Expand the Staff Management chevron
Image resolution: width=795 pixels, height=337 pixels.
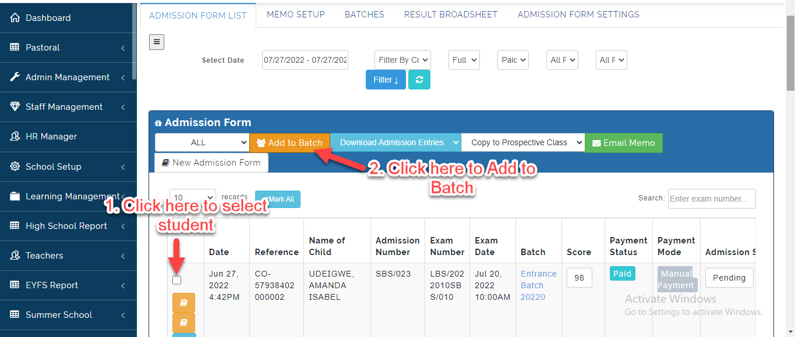coord(123,107)
